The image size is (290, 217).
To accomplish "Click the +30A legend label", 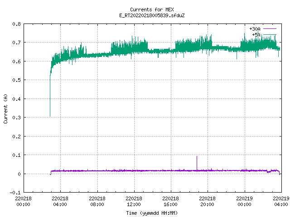I will 255,29.
